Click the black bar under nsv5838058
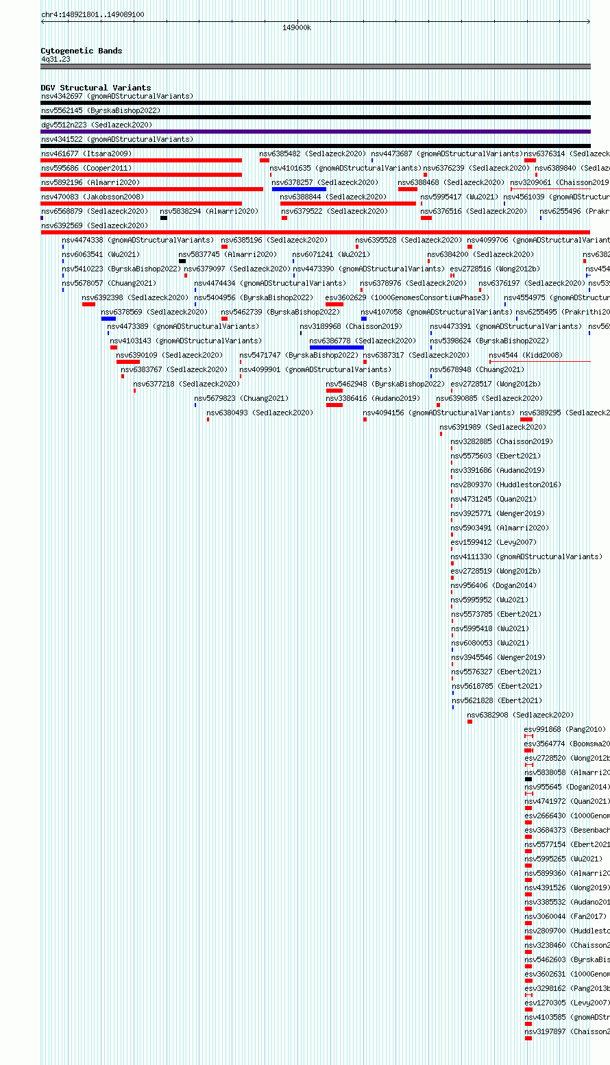Image resolution: width=610 pixels, height=1065 pixels. coord(528,779)
